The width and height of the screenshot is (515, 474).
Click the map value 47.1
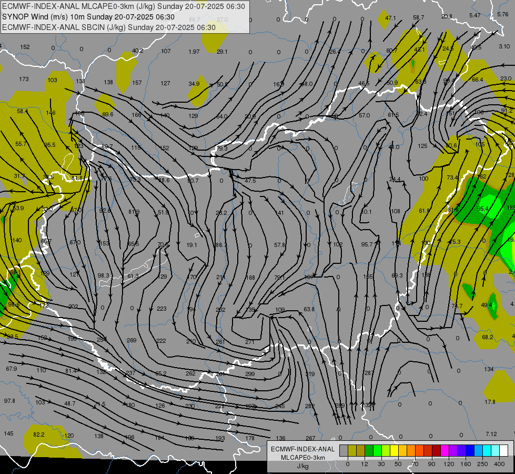click(x=390, y=18)
